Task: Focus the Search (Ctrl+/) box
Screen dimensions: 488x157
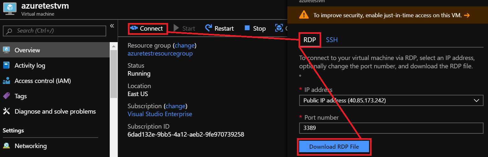Action: click(x=55, y=31)
